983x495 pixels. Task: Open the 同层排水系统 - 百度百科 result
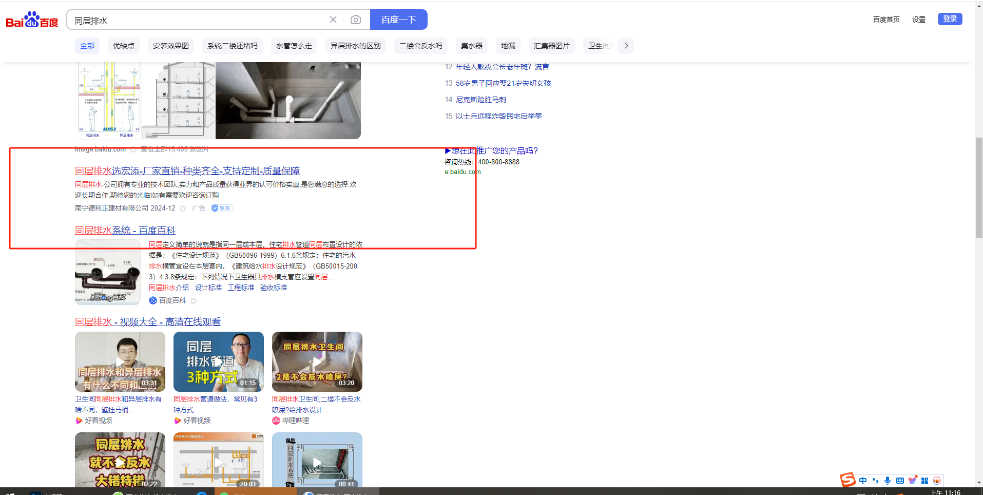coord(125,231)
